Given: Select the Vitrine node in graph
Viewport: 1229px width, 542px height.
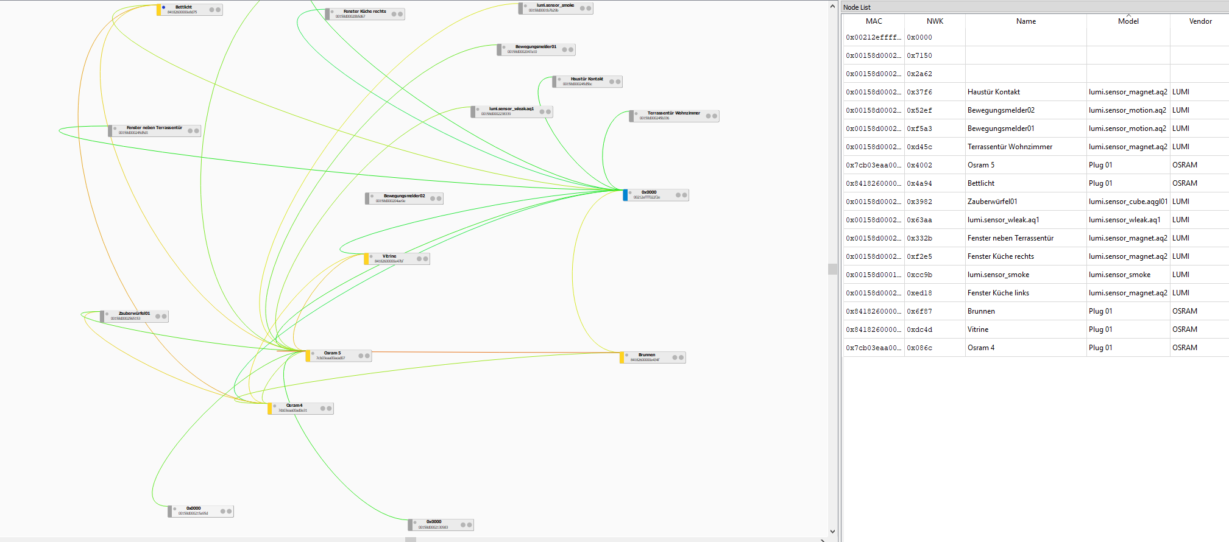Looking at the screenshot, I should pos(397,259).
